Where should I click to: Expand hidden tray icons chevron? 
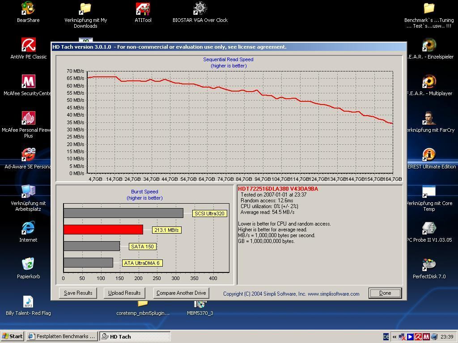pyautogui.click(x=394, y=337)
